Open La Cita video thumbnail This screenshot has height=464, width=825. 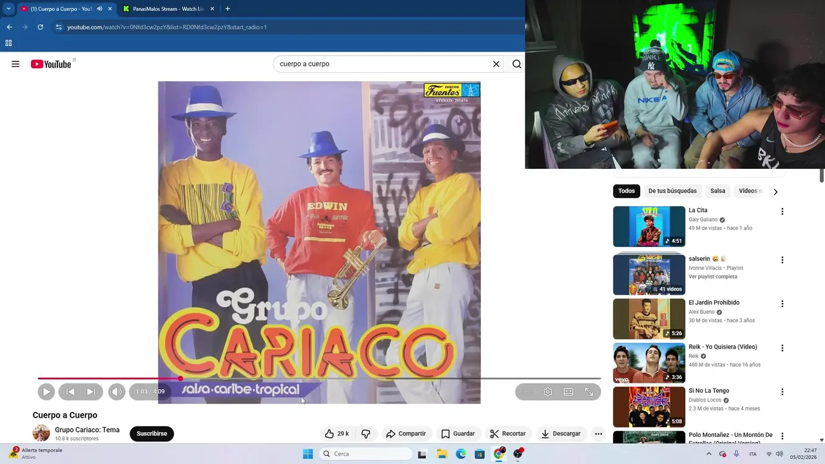(649, 226)
